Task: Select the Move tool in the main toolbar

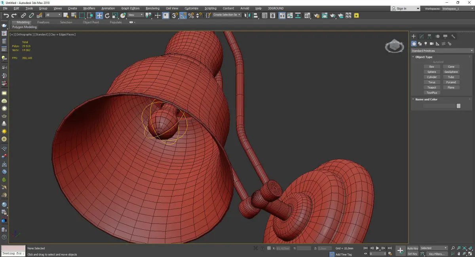Action: click(99, 15)
